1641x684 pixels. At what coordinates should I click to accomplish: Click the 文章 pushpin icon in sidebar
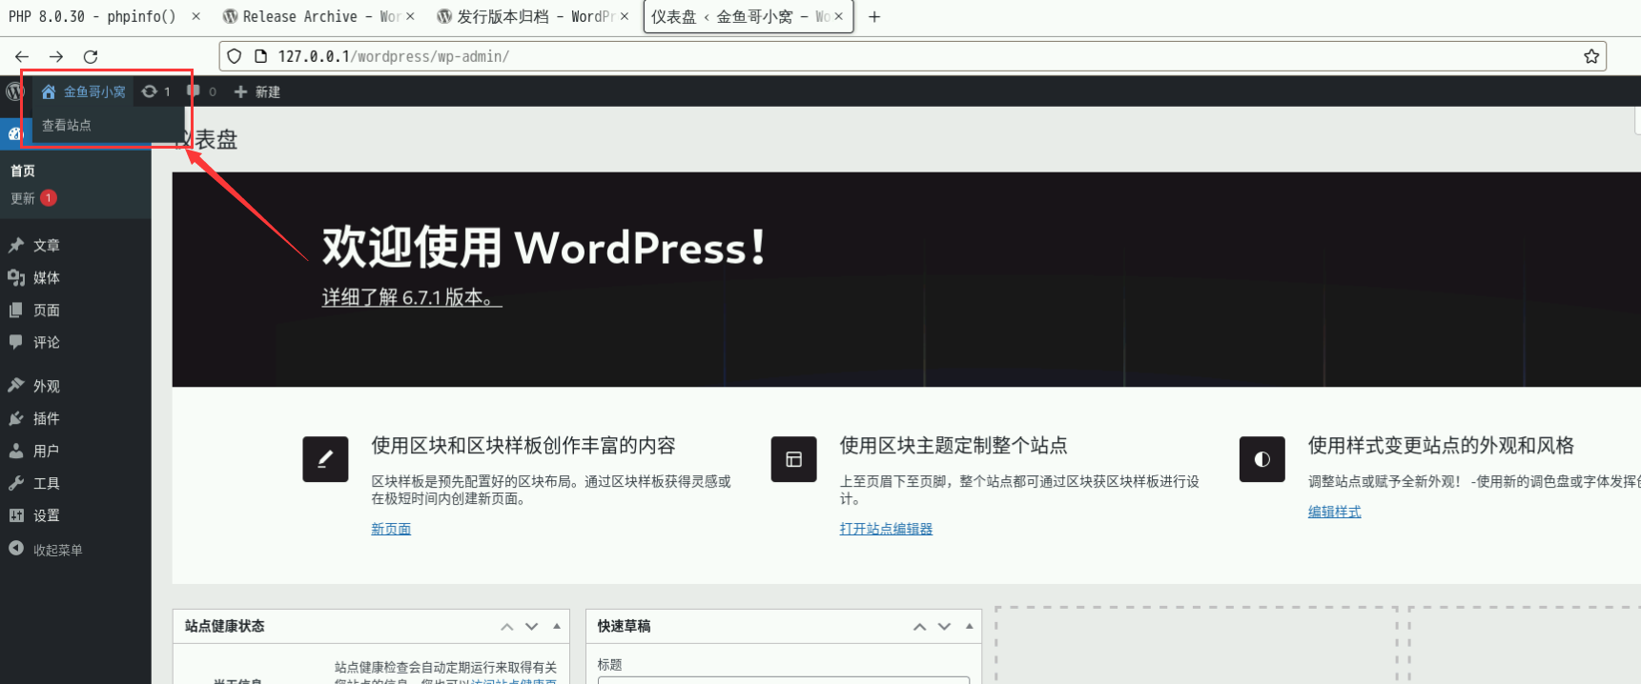[16, 245]
